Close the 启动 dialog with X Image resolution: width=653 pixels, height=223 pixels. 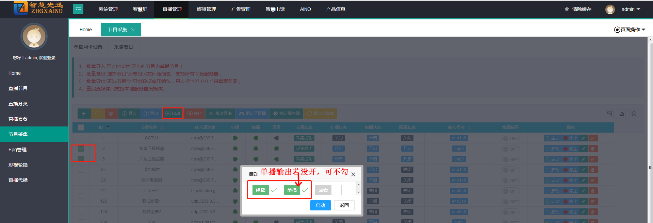353,174
